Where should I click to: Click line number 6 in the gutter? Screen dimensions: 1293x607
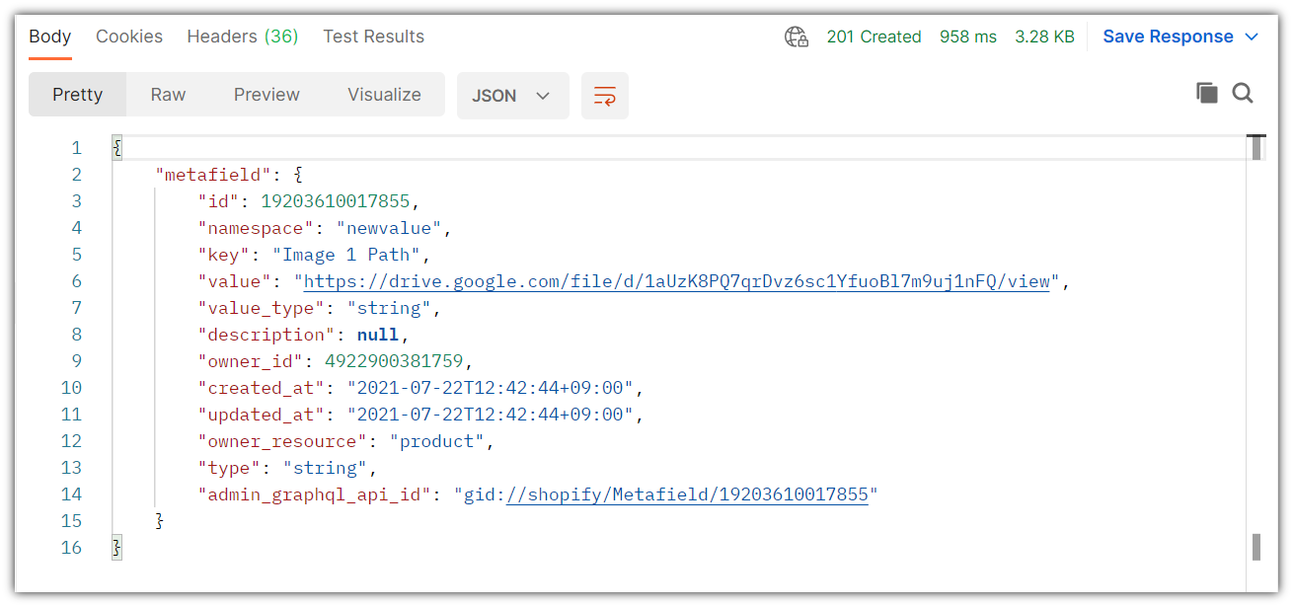[76, 280]
